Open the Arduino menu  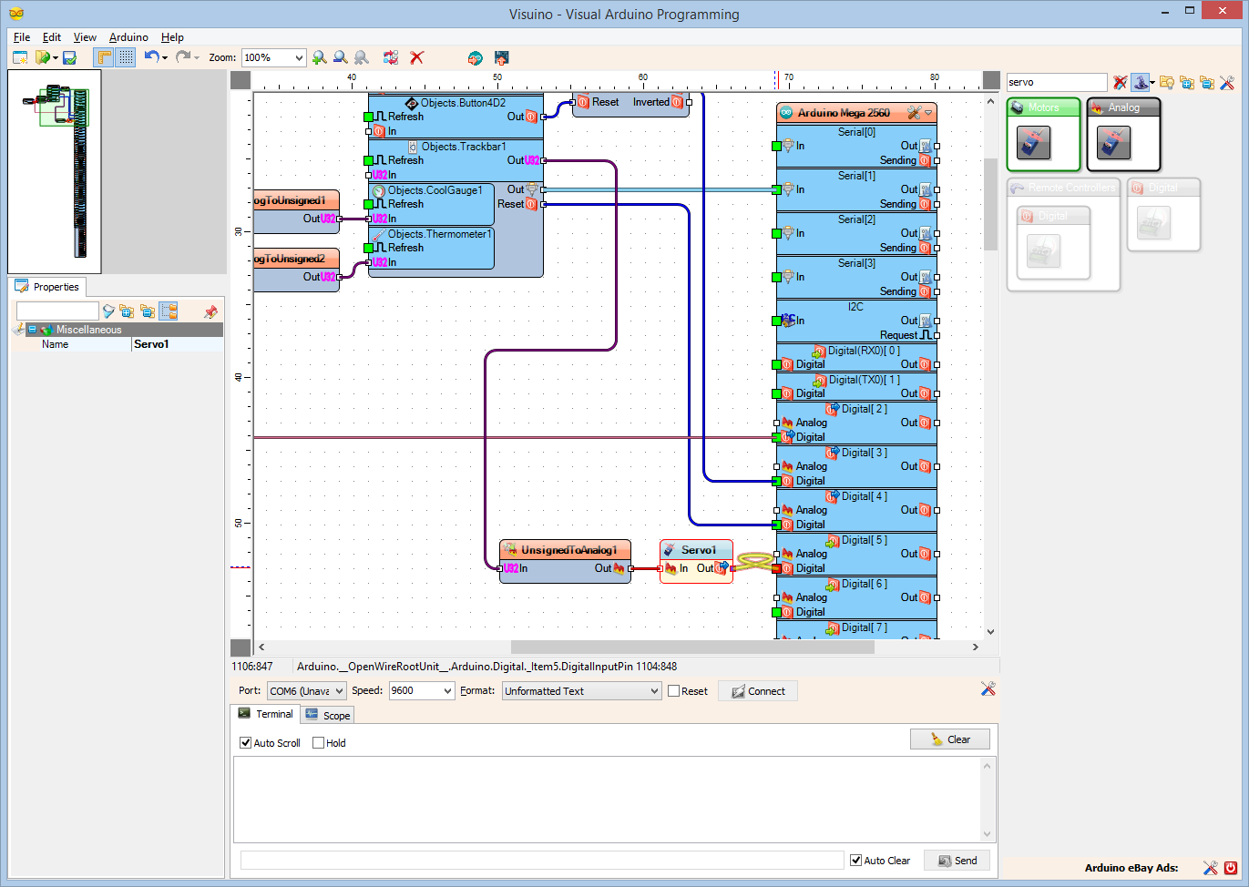point(128,37)
